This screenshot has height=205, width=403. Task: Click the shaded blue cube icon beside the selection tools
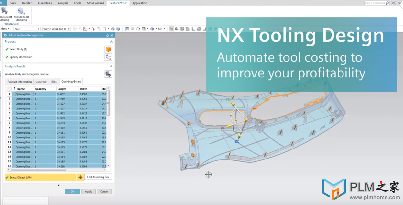pos(118,29)
